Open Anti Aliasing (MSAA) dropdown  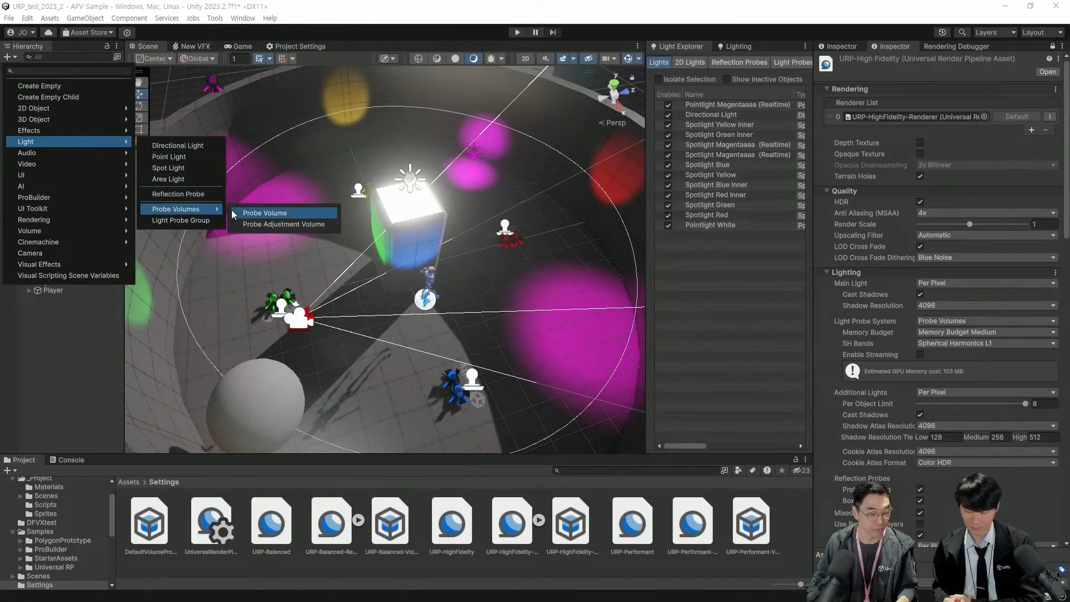[986, 213]
